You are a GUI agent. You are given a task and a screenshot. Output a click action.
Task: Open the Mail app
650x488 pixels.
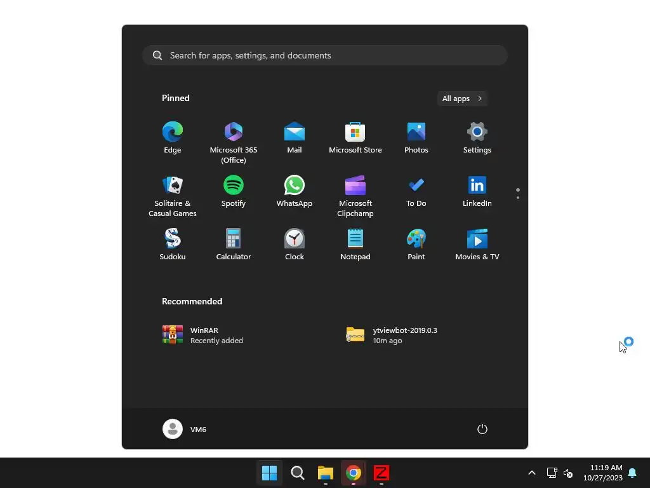pos(295,138)
